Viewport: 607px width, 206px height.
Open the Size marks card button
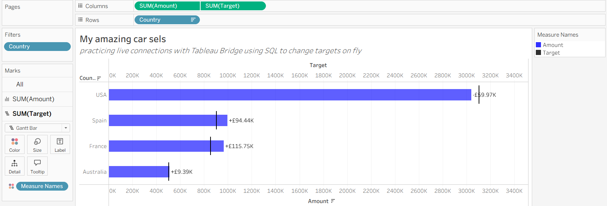[37, 144]
